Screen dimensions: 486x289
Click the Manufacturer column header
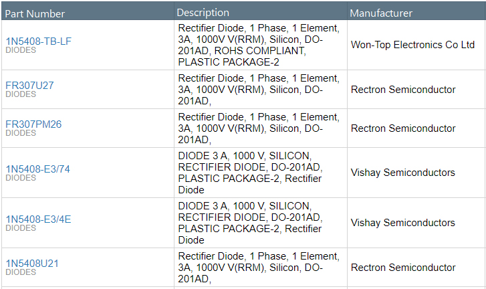[381, 13]
